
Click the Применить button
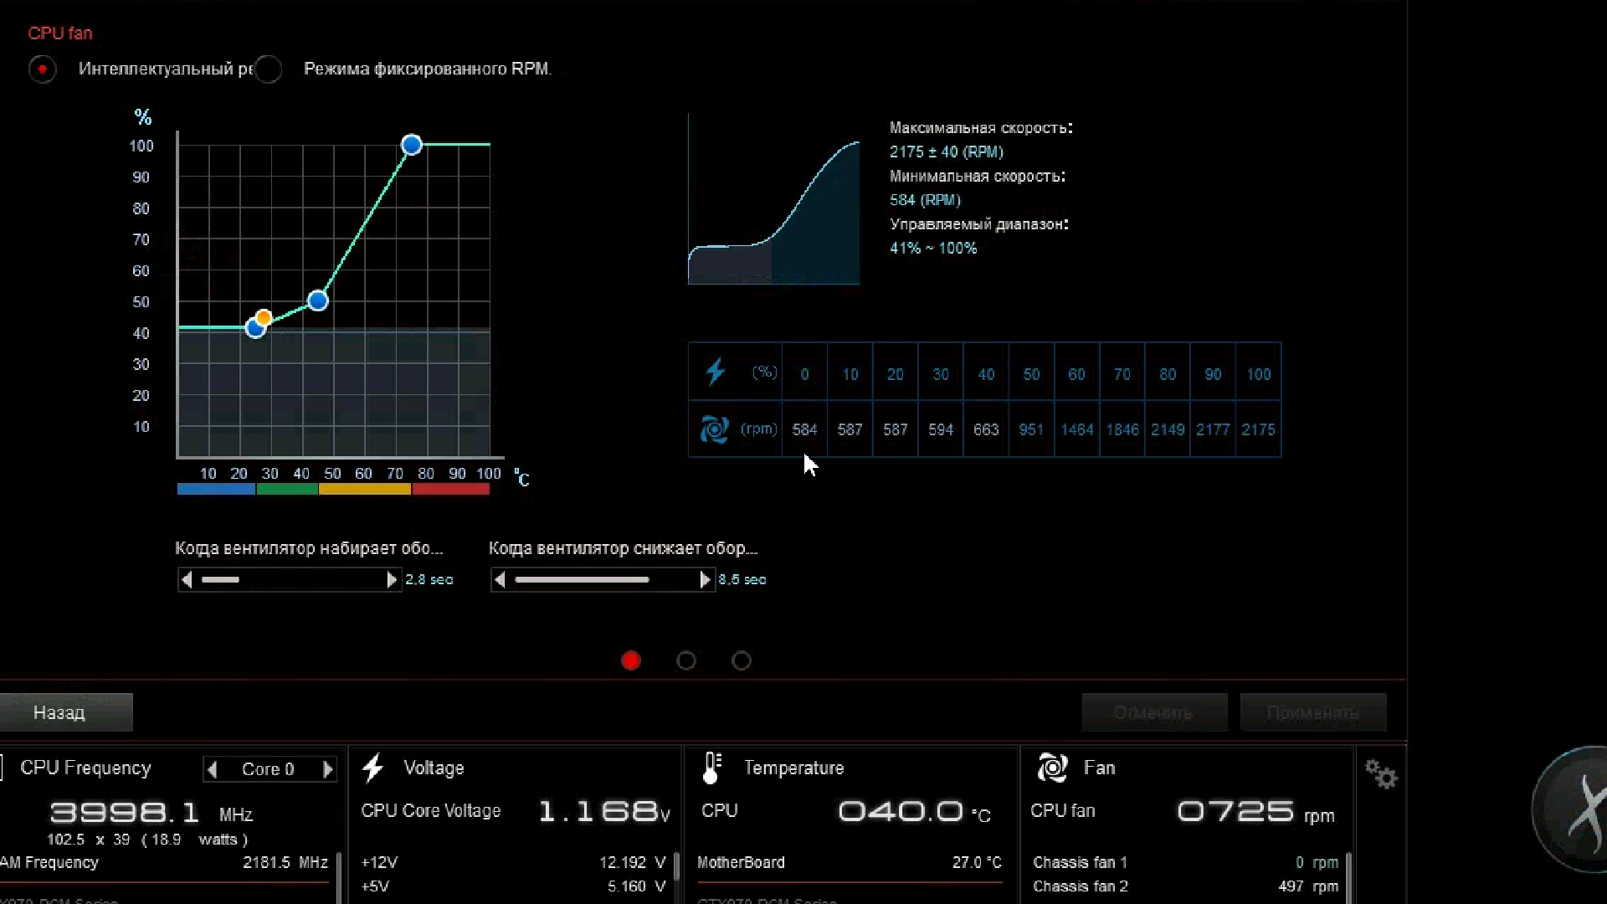[1312, 712]
